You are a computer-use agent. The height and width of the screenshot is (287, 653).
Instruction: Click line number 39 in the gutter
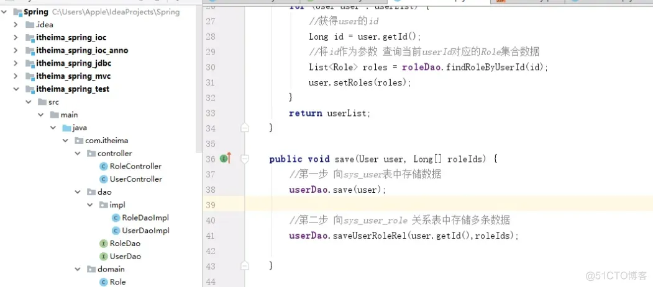coord(211,205)
